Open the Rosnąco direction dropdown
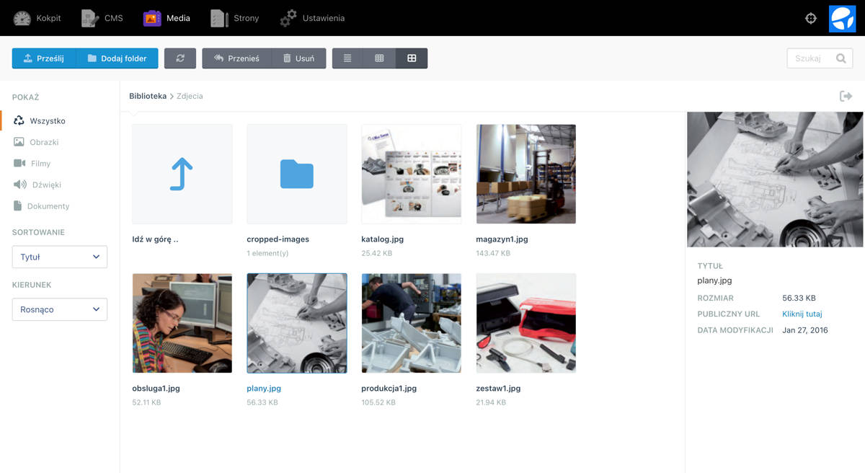 click(60, 309)
